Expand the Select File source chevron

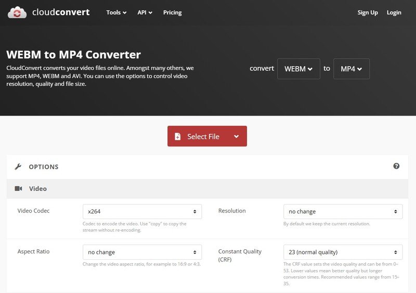click(x=237, y=136)
